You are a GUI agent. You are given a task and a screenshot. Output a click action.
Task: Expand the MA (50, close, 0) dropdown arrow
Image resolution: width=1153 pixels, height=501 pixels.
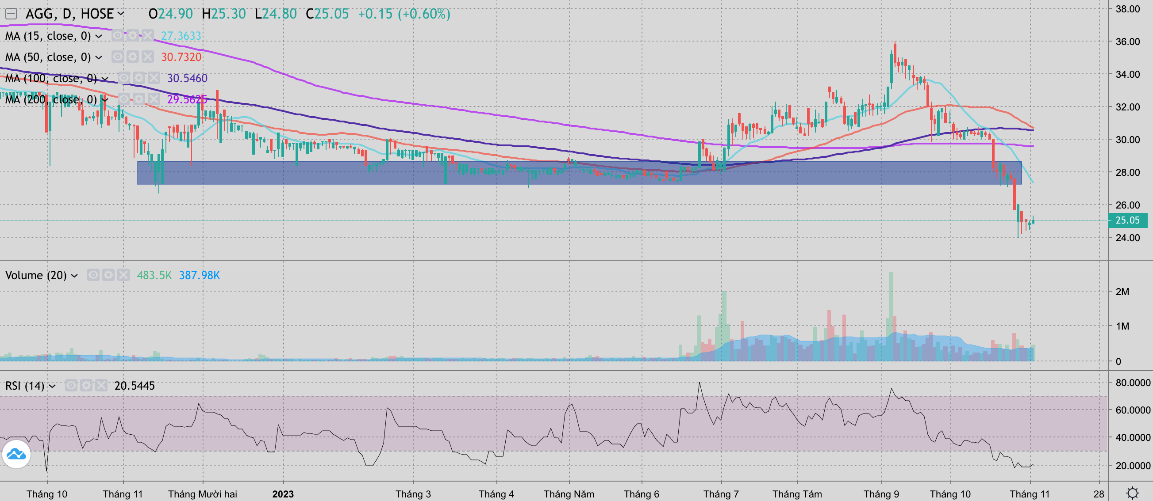(x=99, y=57)
